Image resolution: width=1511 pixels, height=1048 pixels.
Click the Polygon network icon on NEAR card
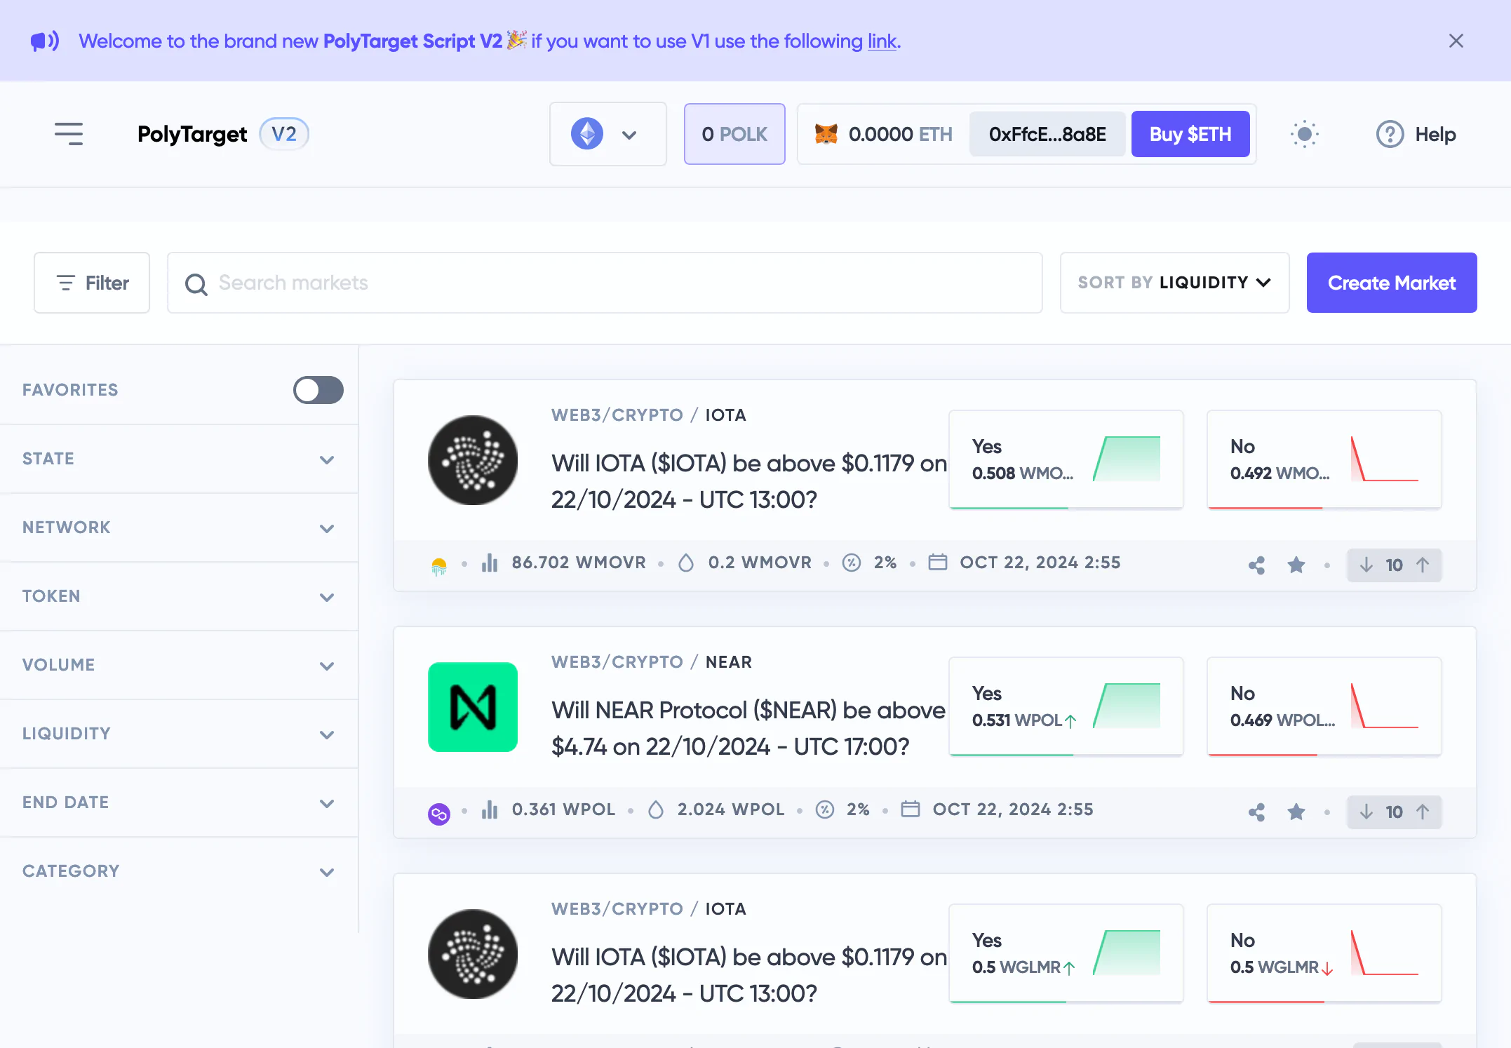439,814
